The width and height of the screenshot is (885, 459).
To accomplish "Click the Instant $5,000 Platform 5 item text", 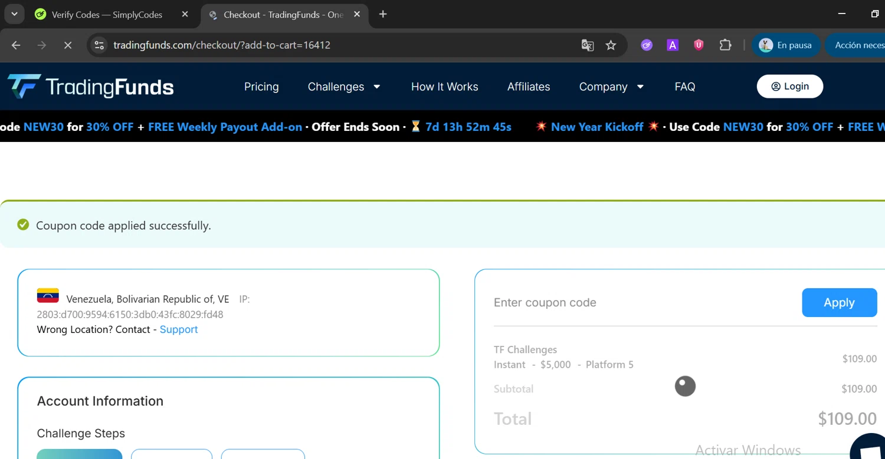I will tap(563, 365).
